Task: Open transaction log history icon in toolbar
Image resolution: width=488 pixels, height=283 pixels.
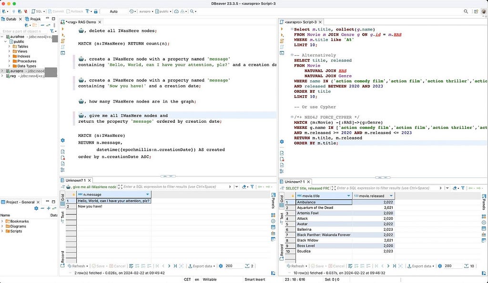Action: click(x=132, y=11)
